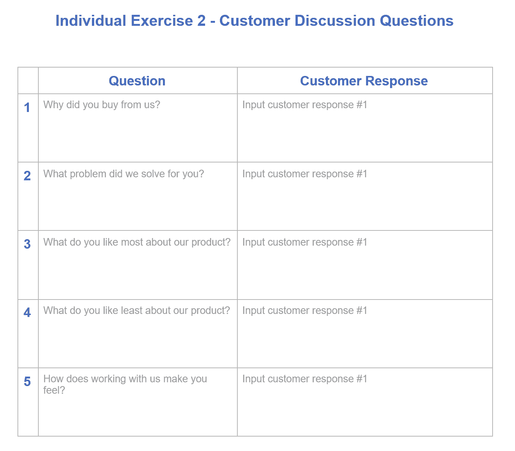Click response field for question 3
Screen dimensions: 515x451
click(x=365, y=265)
